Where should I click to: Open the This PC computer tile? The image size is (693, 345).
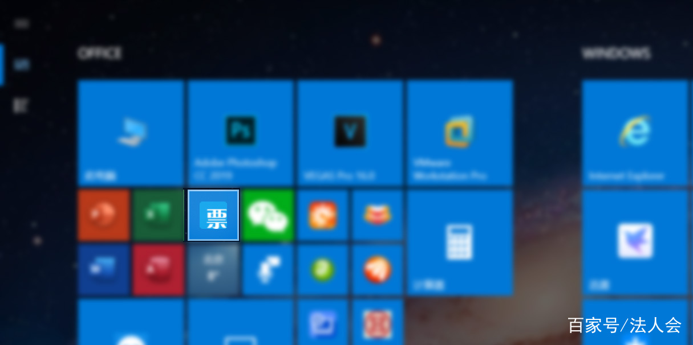click(131, 133)
